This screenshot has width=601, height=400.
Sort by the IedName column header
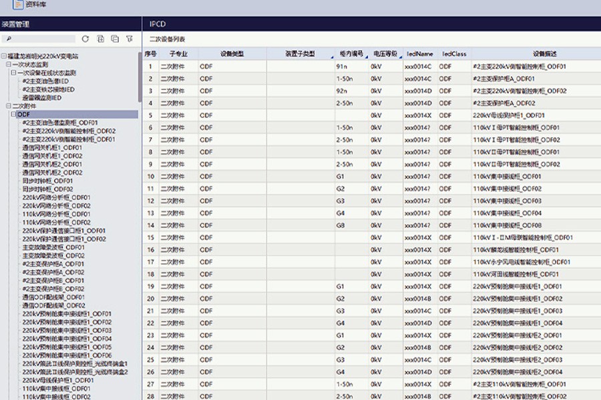(x=419, y=53)
